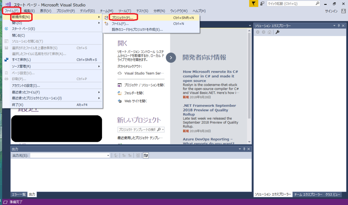Screen dimensions: 348x205
Task: Open the ファイル(F) menu
Action: coord(12,11)
